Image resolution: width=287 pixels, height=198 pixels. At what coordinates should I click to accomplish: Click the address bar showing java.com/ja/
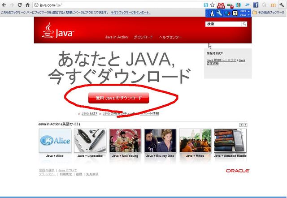(112, 4)
